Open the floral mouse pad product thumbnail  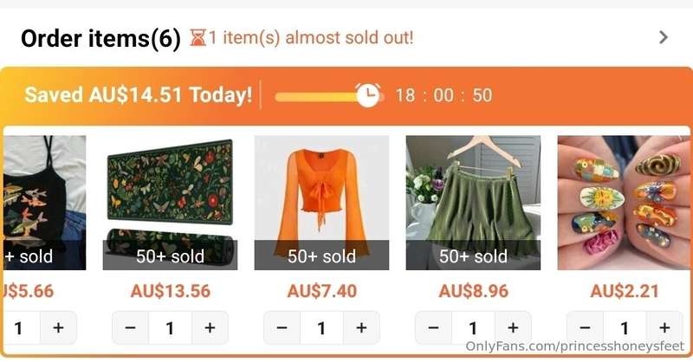(x=170, y=203)
